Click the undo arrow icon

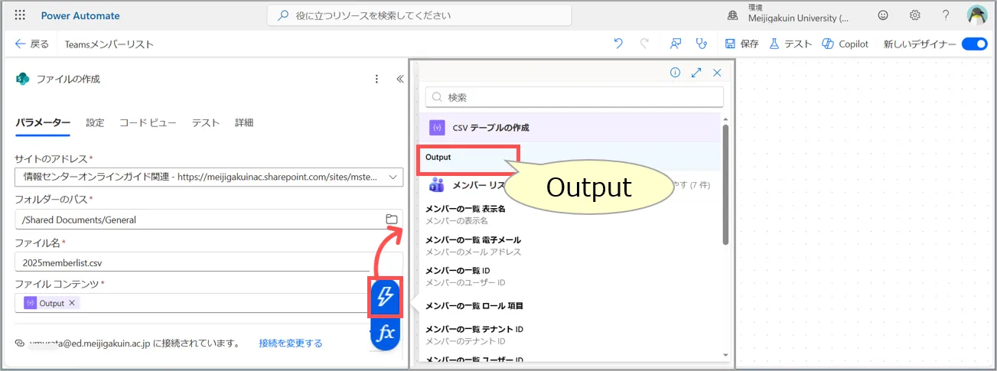pos(618,44)
